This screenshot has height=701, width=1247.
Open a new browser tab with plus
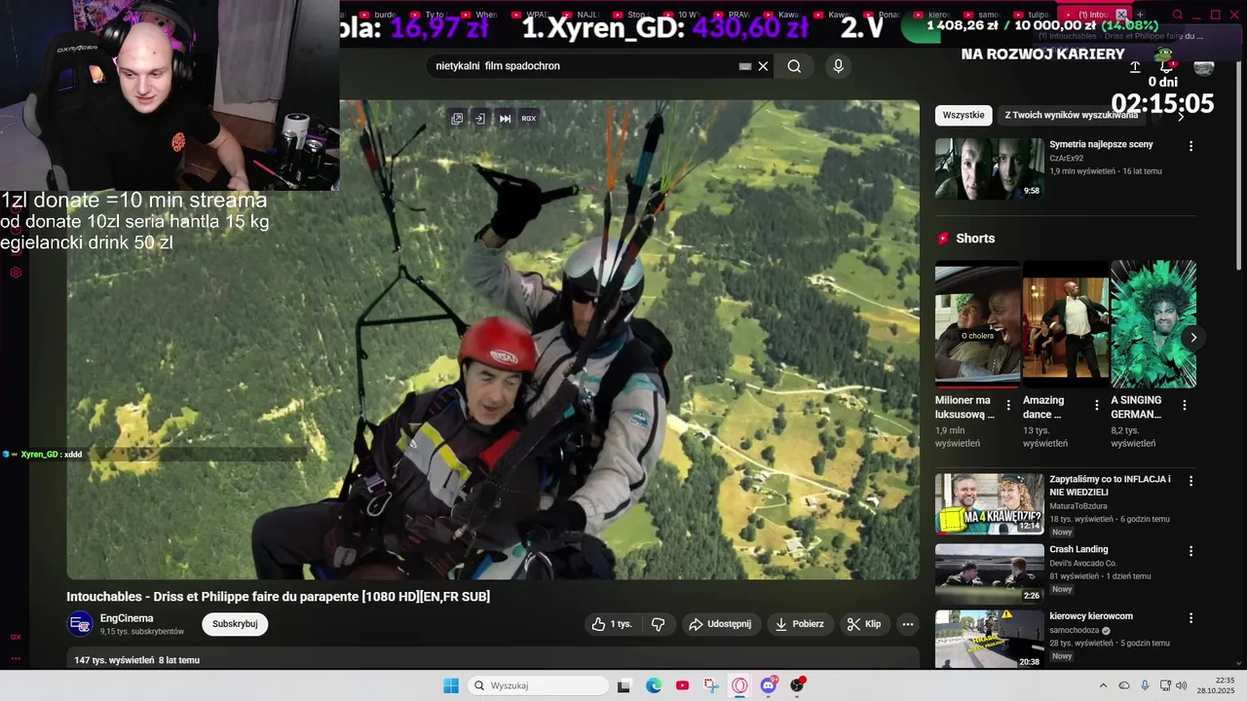click(x=1140, y=15)
